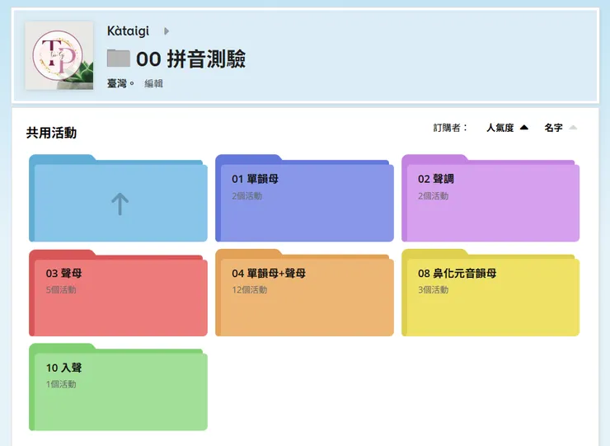
Task: Open the 04 單韻母+聲母 orange folder
Action: (x=304, y=298)
